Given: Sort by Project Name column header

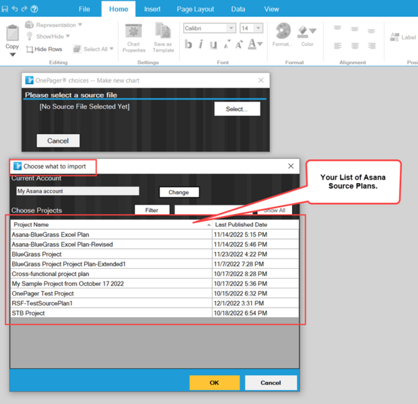Looking at the screenshot, I should pos(111,224).
